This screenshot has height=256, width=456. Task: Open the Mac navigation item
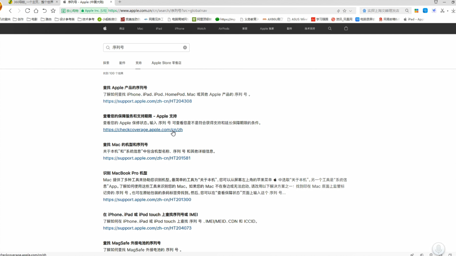[x=140, y=29]
